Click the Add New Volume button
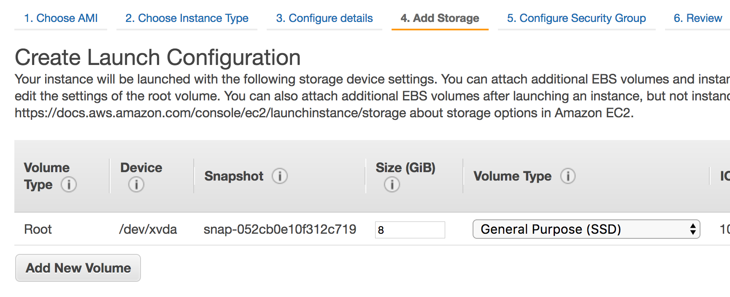This screenshot has height=297, width=730. [78, 268]
